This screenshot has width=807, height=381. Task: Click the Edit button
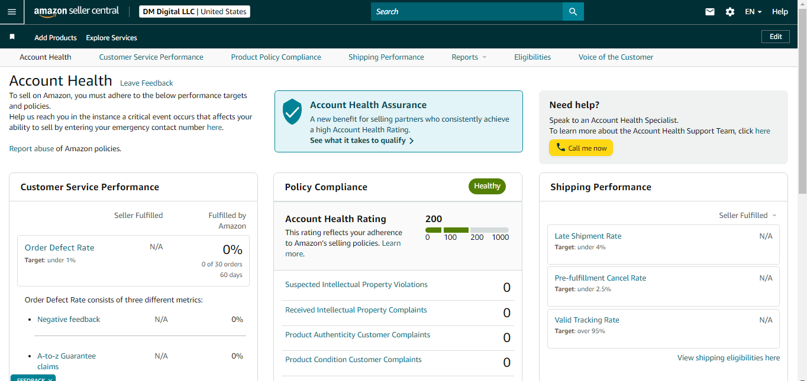click(776, 37)
